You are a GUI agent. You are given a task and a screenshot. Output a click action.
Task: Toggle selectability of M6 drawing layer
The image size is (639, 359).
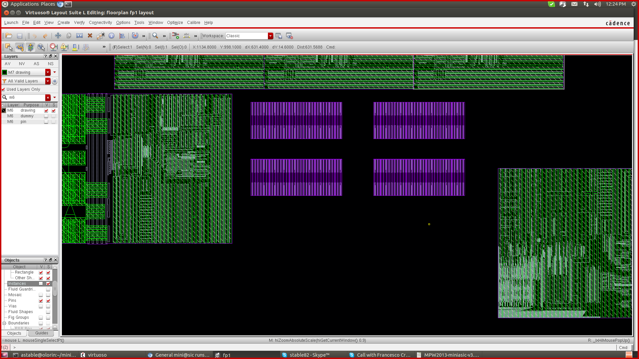tap(54, 110)
